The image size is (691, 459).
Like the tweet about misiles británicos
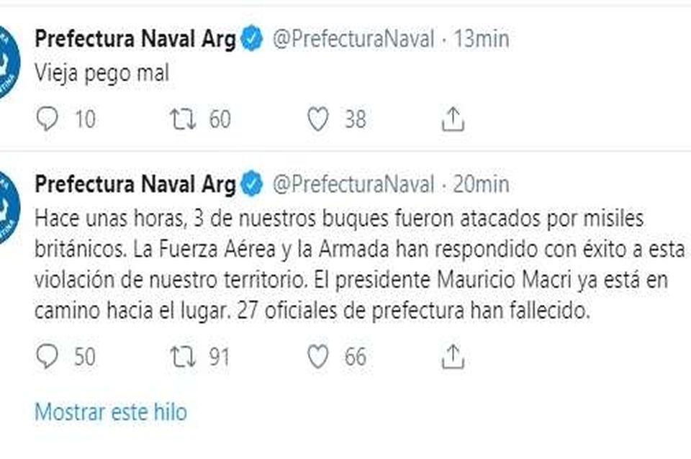point(317,357)
